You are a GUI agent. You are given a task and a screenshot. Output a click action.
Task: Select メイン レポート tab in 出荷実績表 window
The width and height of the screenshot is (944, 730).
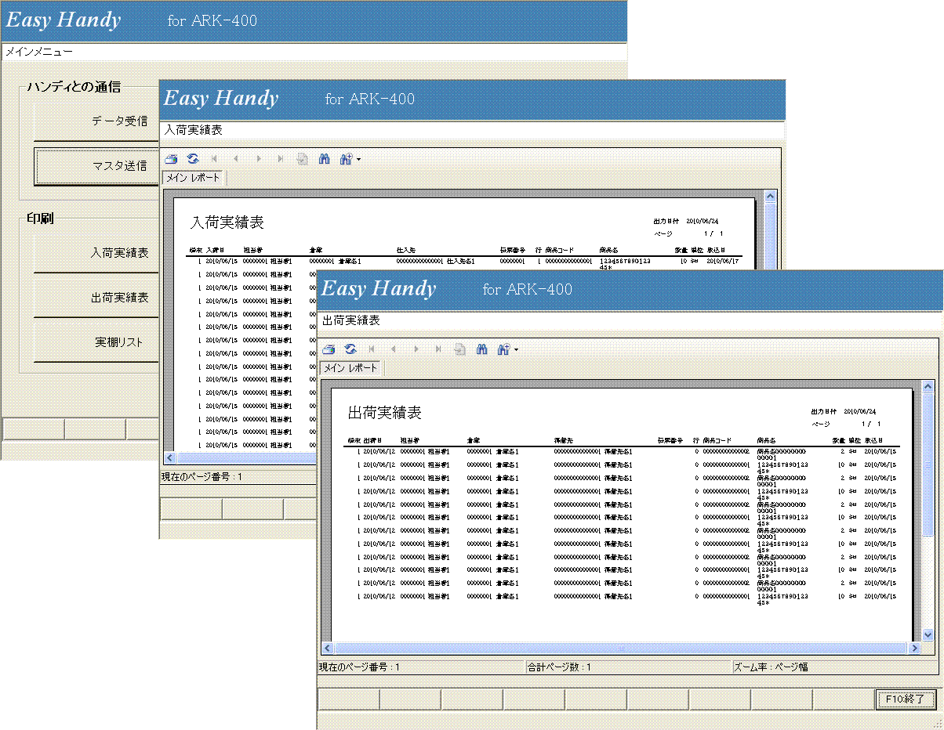point(351,368)
